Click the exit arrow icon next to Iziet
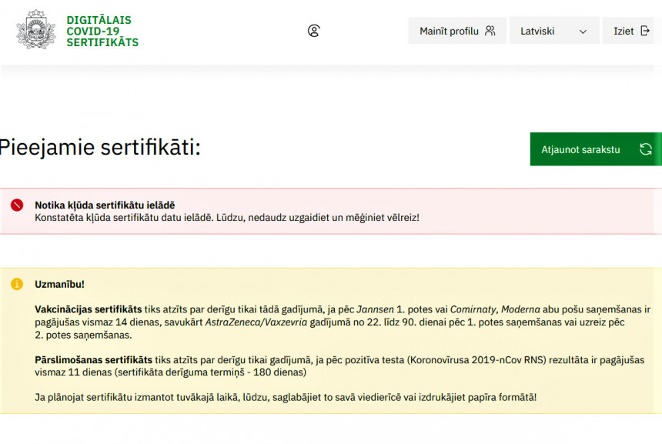Viewport: 662px width, 444px height. (x=645, y=32)
